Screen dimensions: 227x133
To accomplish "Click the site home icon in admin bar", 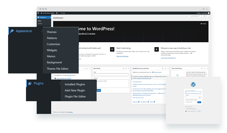I will click(41, 13).
